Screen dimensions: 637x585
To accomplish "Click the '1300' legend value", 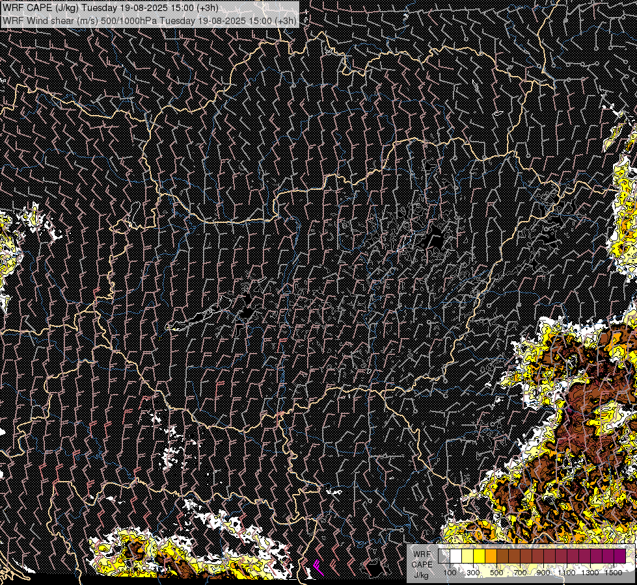I will click(590, 573).
